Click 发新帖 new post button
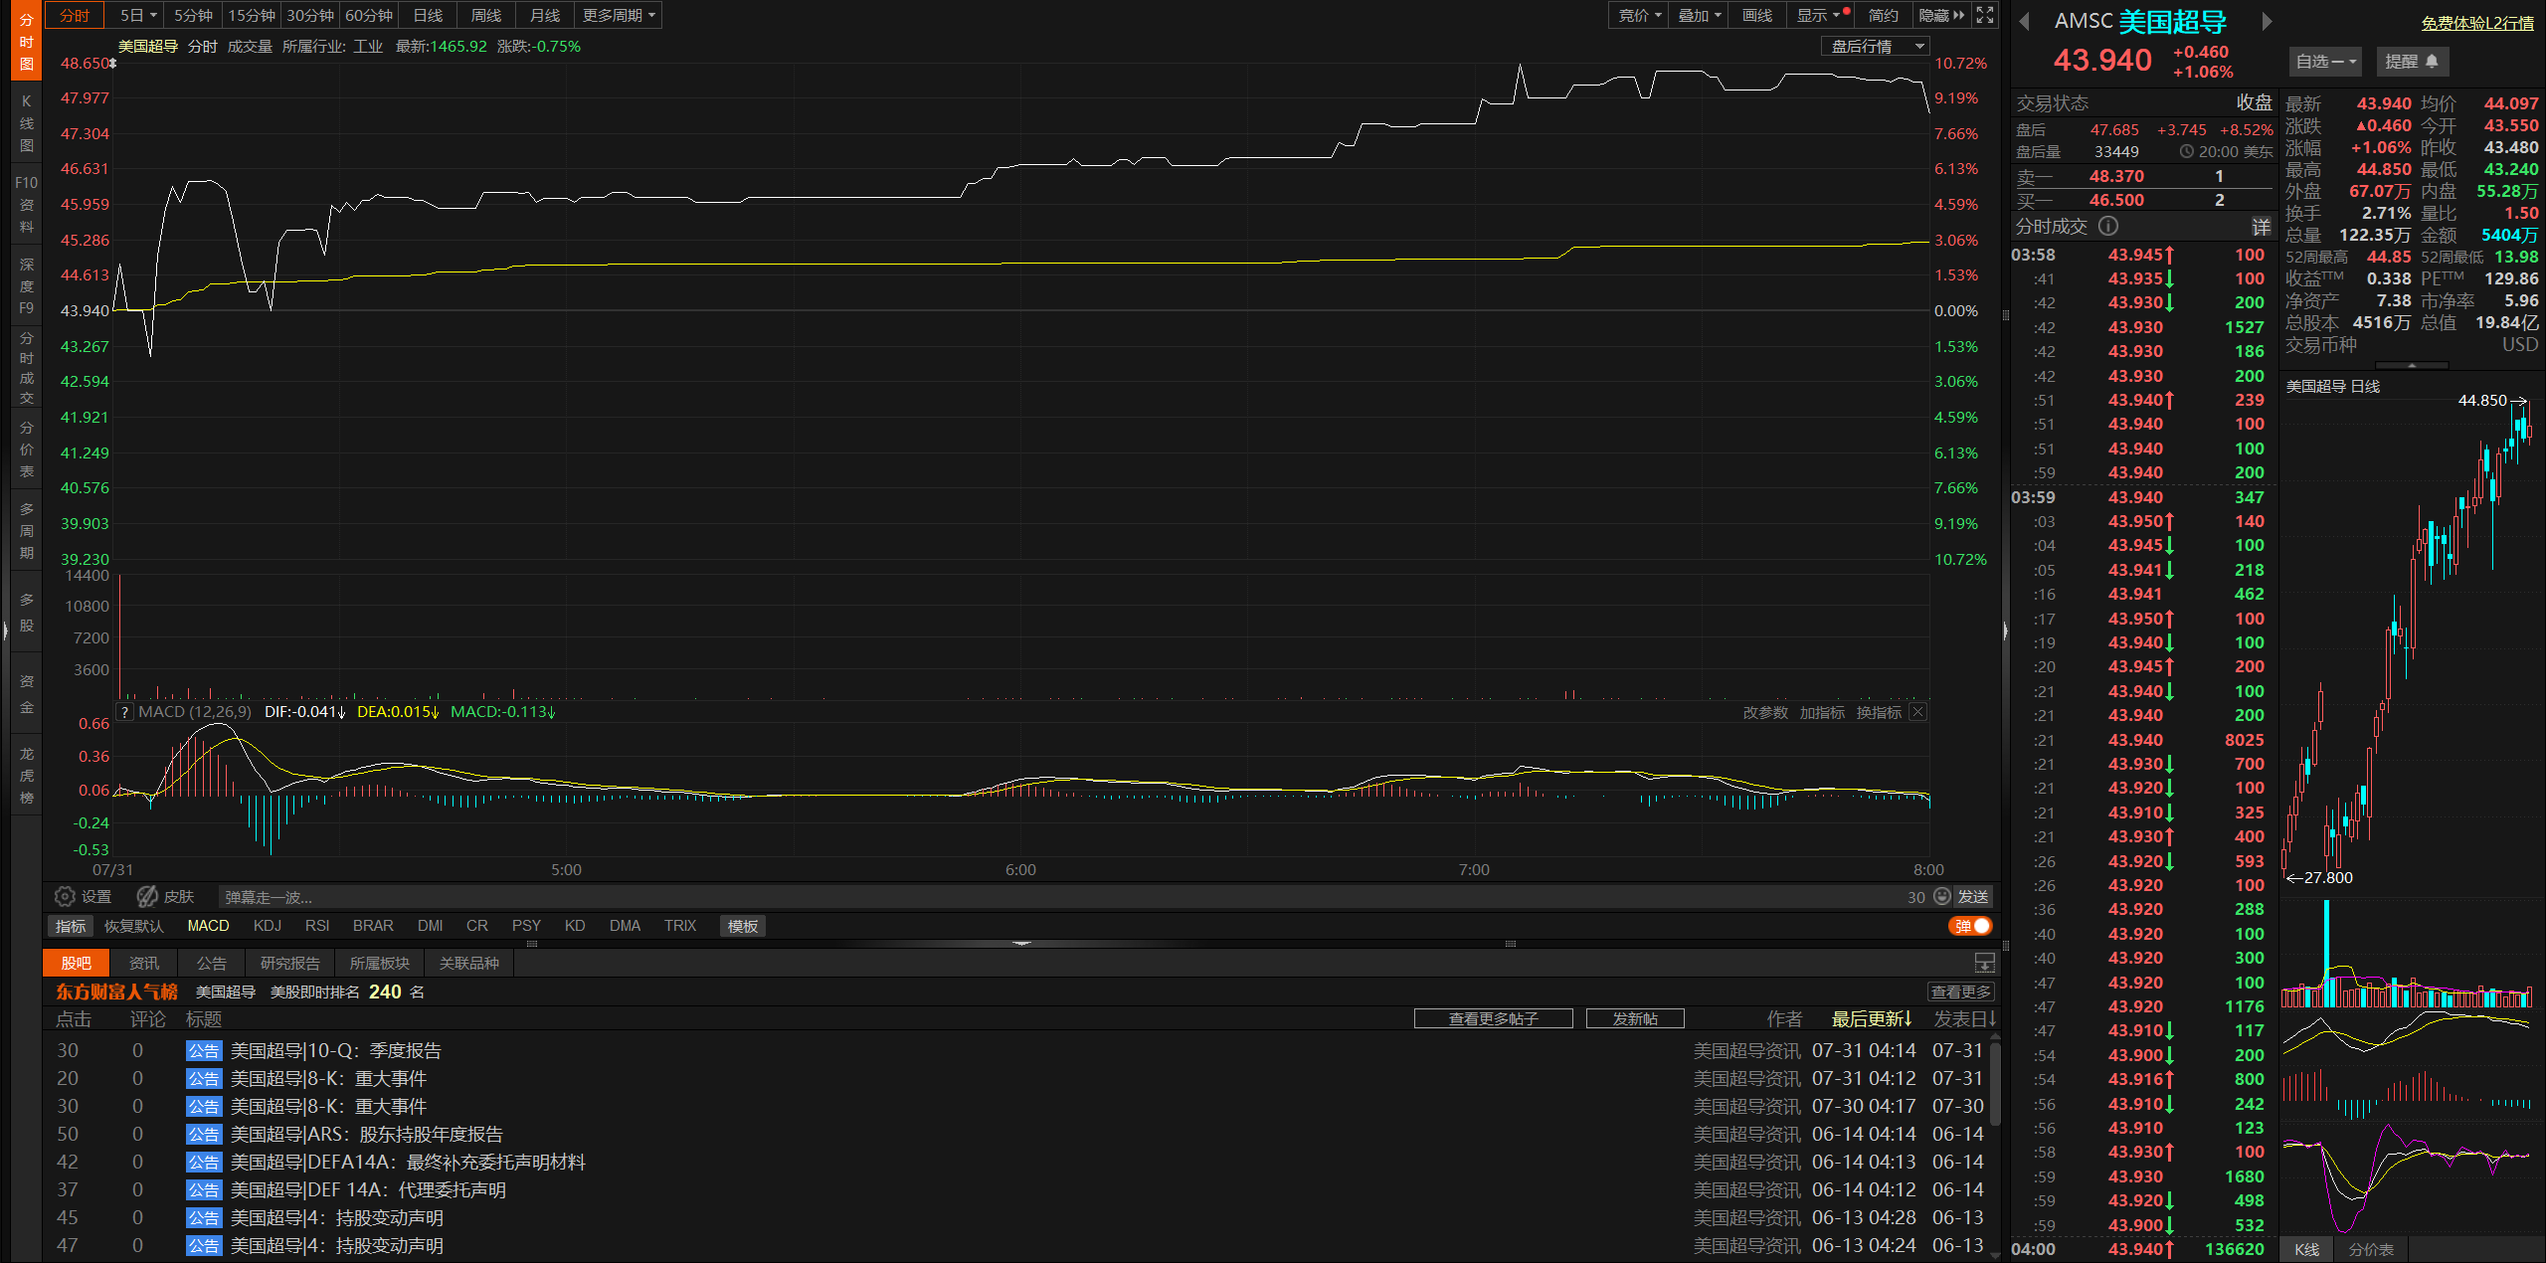This screenshot has height=1263, width=2546. 1635,1018
